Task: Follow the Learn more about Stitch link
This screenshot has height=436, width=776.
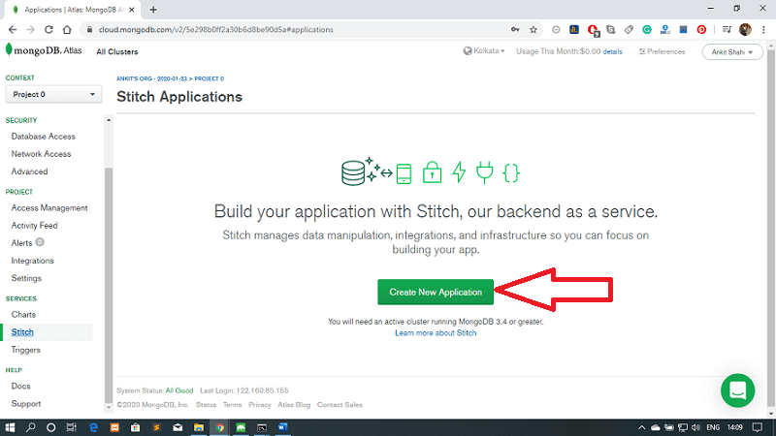Action: [x=436, y=333]
